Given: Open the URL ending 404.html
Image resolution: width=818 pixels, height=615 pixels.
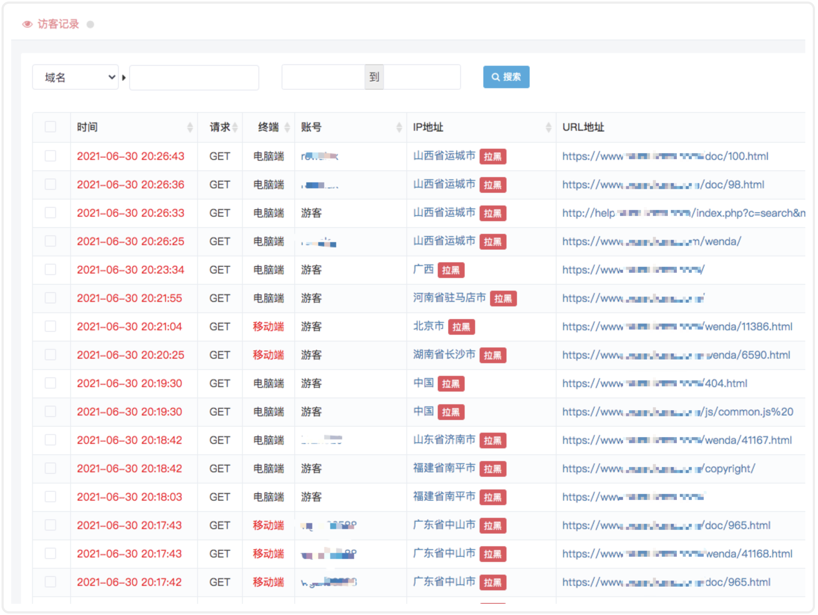Looking at the screenshot, I should 655,383.
